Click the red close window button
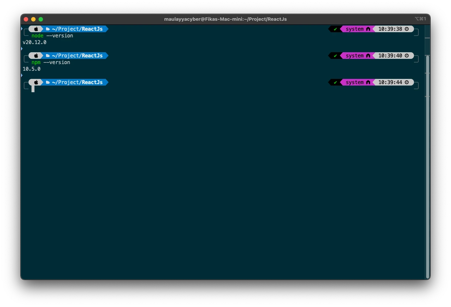Viewport: 451px width, 307px height. click(26, 19)
